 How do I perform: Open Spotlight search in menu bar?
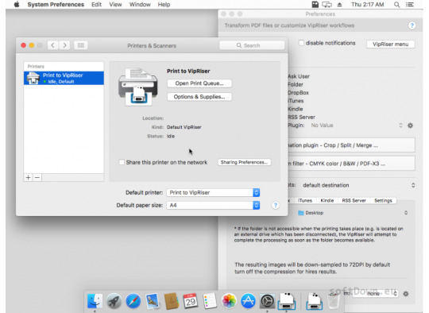[x=396, y=5]
